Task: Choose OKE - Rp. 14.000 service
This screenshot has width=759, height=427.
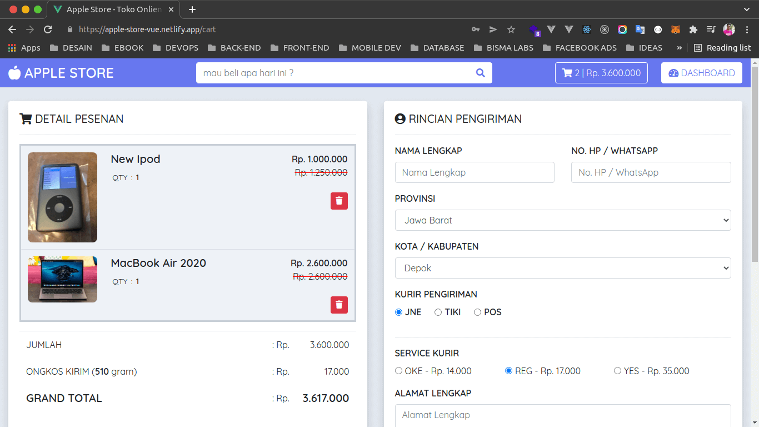Action: [398, 371]
